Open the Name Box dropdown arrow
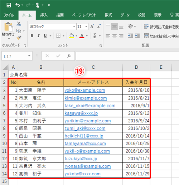Viewport: 179px width, 185px height. point(29,56)
